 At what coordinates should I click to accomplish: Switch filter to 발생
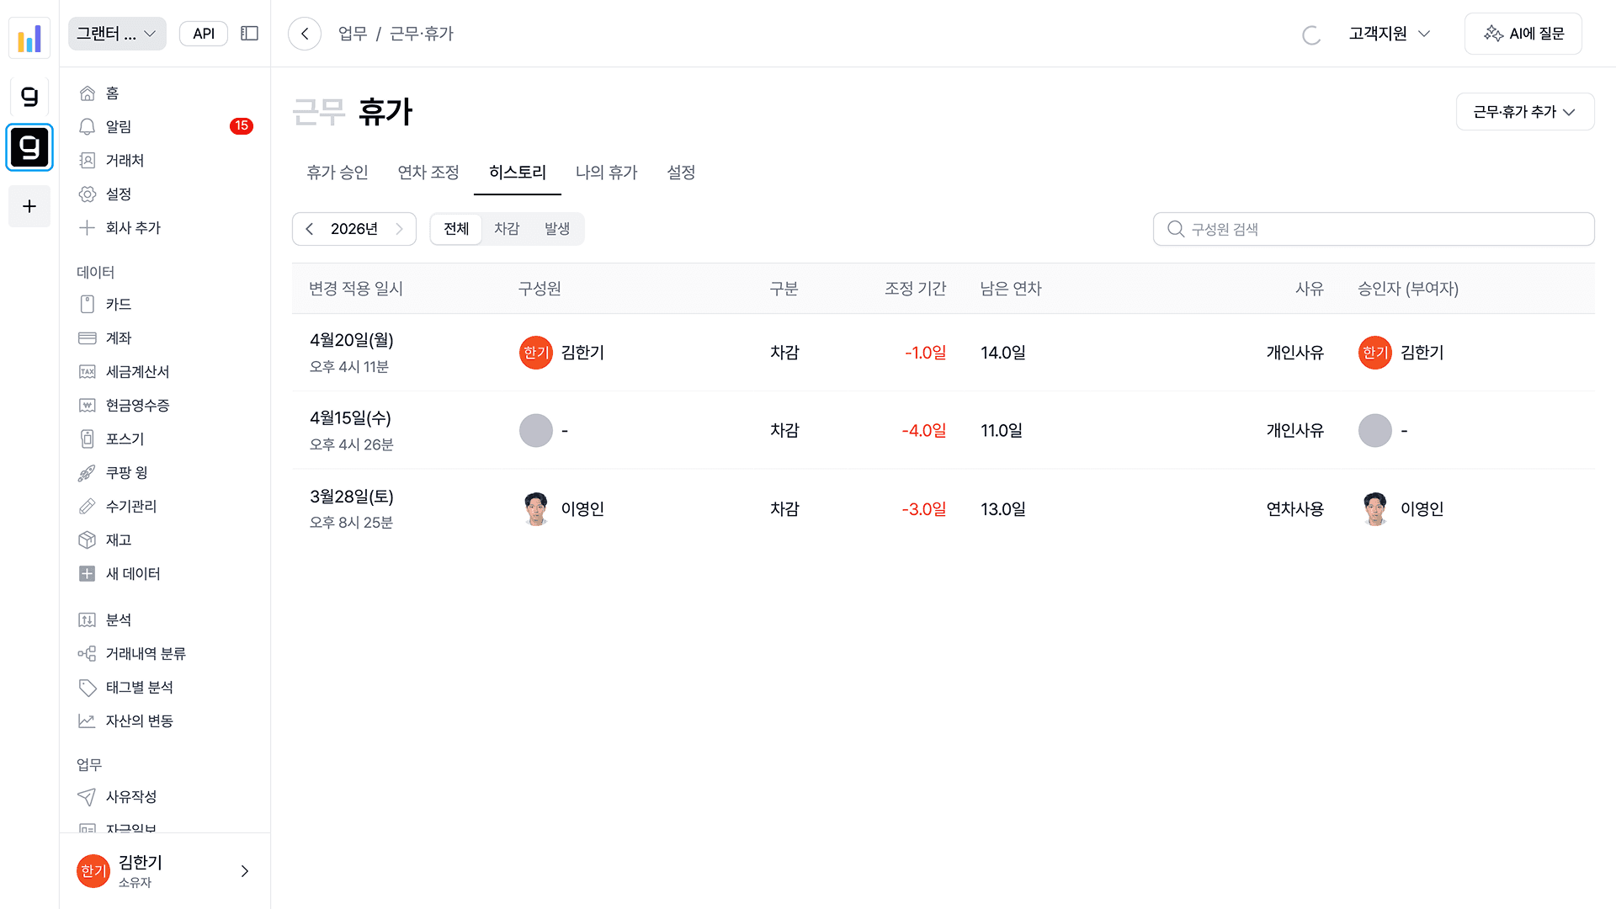tap(556, 229)
